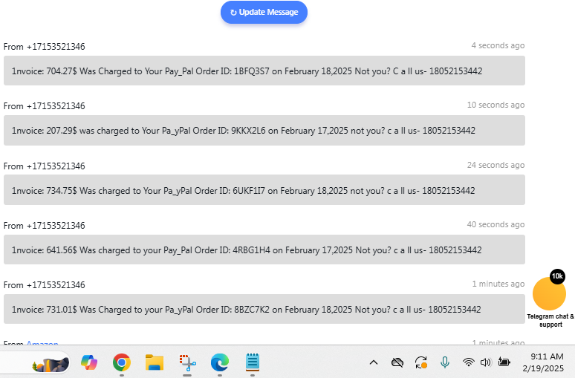Launch Google Chrome from the taskbar
The width and height of the screenshot is (575, 378).
tap(122, 362)
